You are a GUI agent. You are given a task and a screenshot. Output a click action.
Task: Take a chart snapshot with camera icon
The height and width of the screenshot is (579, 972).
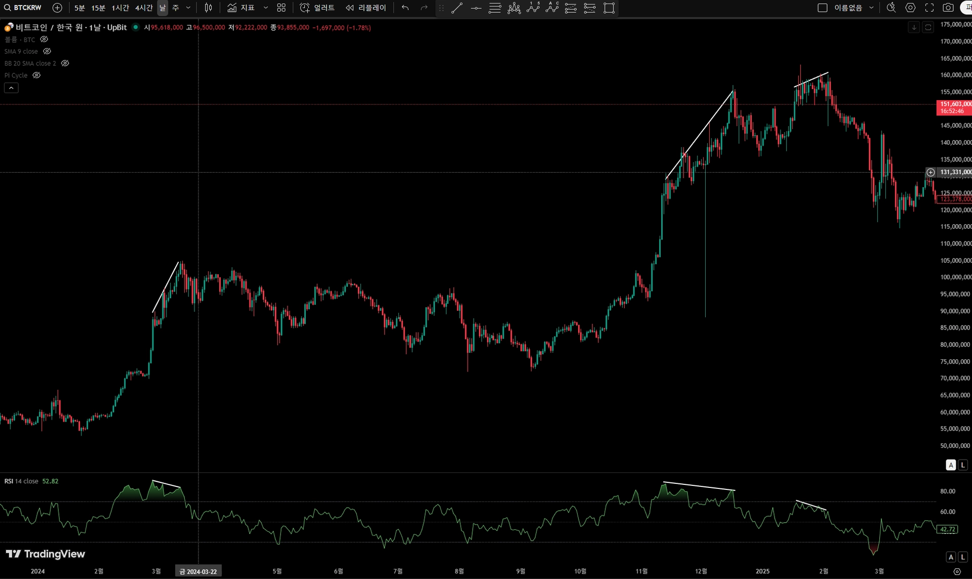tap(948, 8)
